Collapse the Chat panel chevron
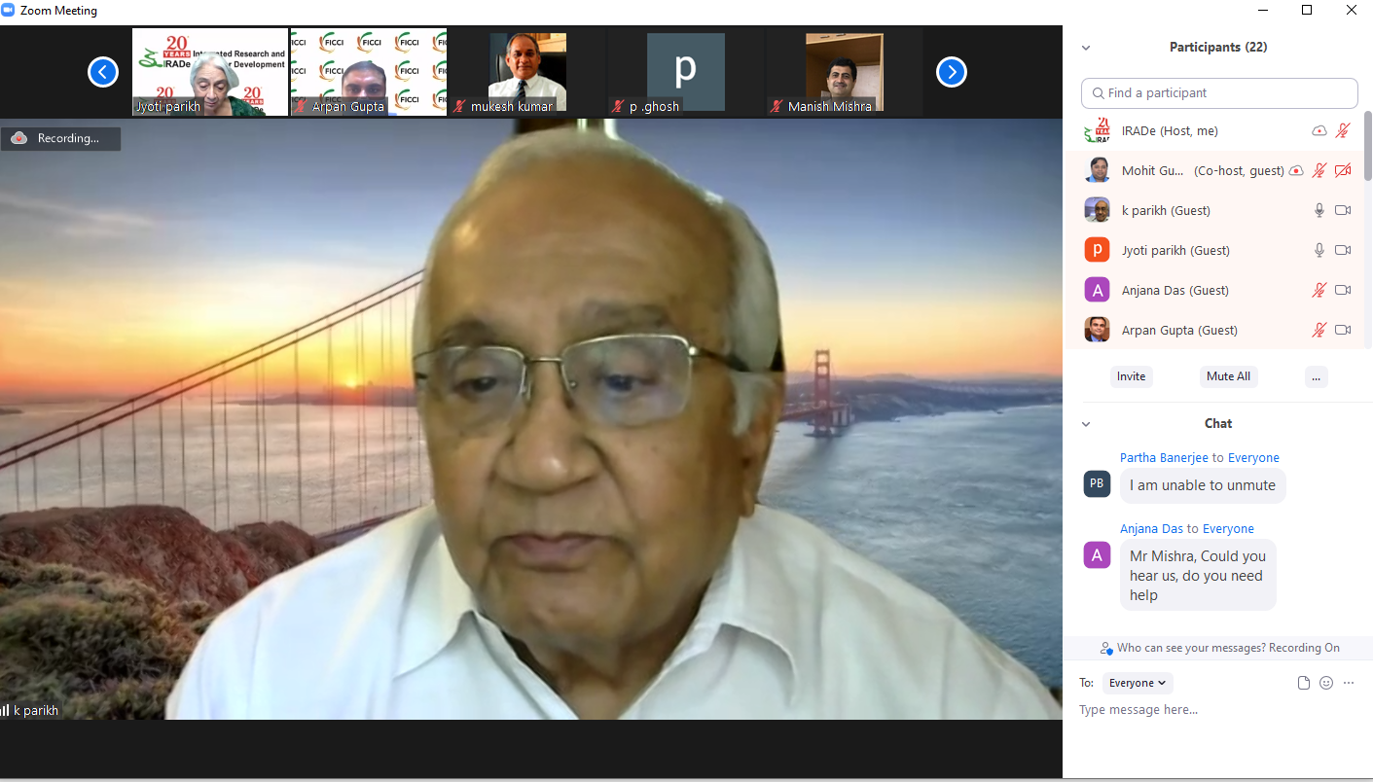 coord(1086,424)
